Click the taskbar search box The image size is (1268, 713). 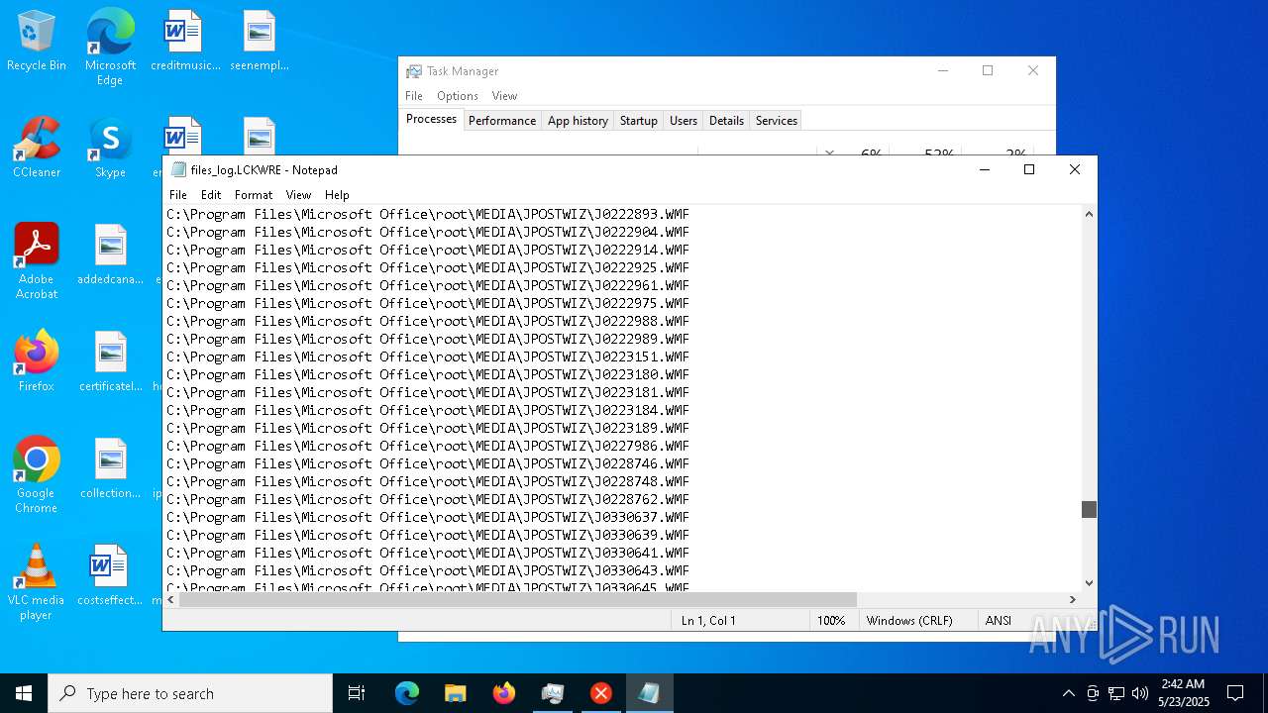[190, 693]
